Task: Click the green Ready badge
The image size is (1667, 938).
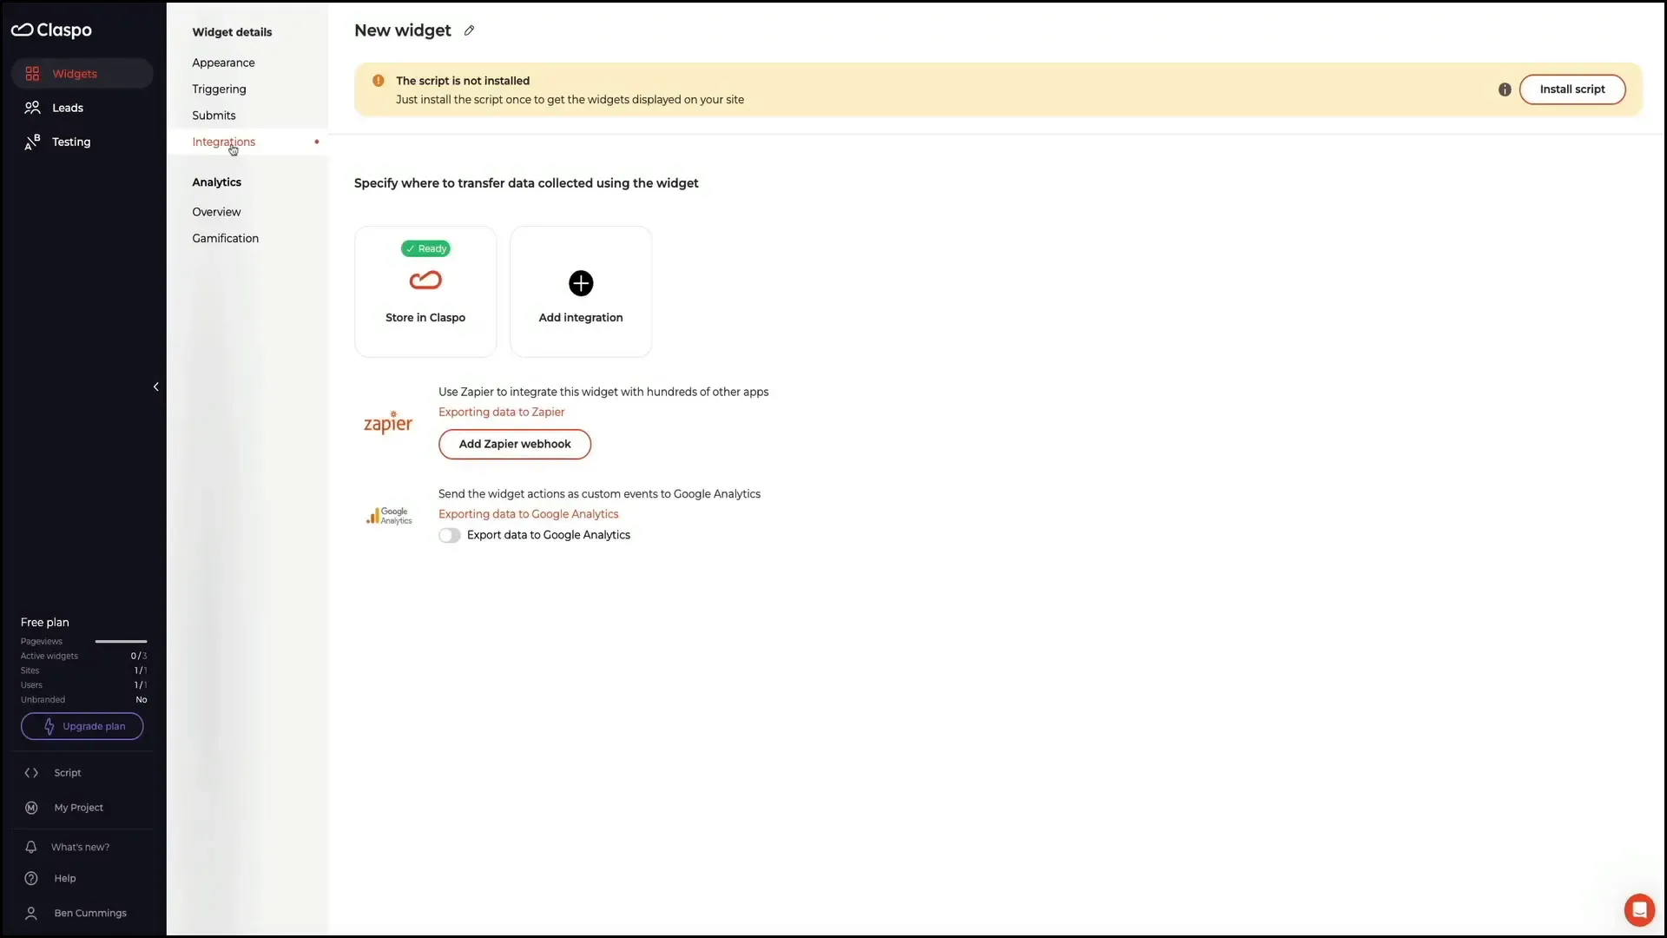Action: click(x=425, y=248)
